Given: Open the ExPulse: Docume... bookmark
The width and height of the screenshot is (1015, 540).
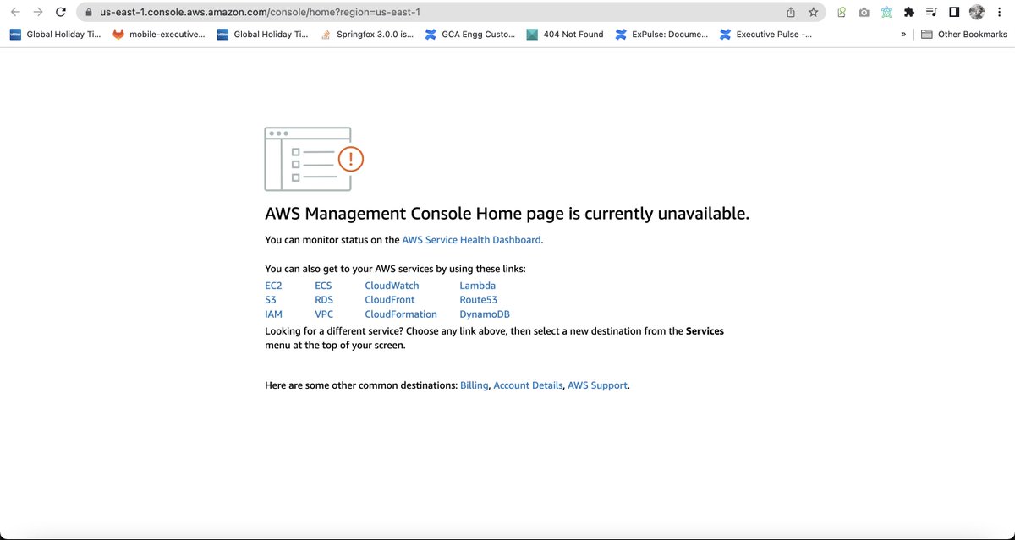Looking at the screenshot, I should pyautogui.click(x=661, y=35).
